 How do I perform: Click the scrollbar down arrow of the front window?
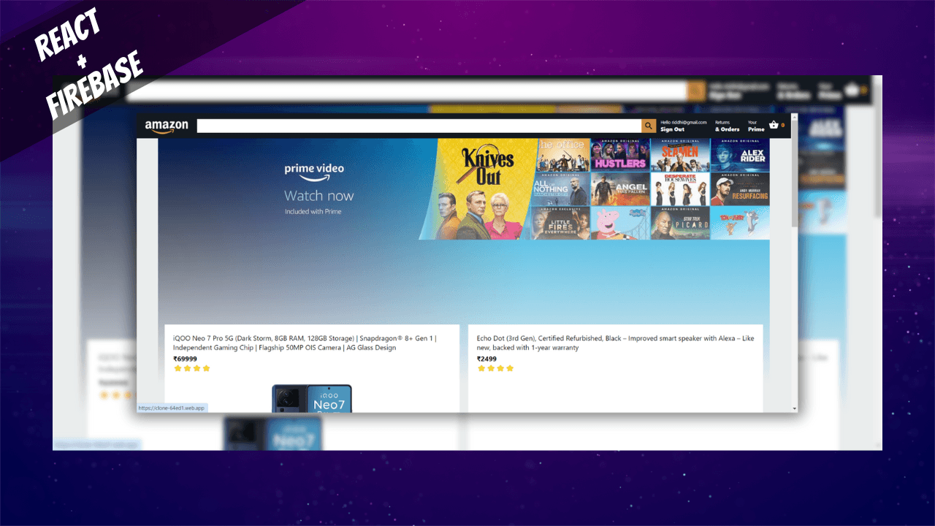click(794, 408)
